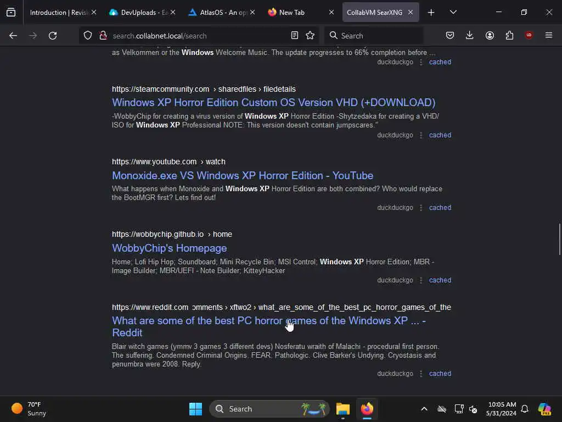Reload the page with the refresh icon
This screenshot has height=422, width=562.
[53, 36]
